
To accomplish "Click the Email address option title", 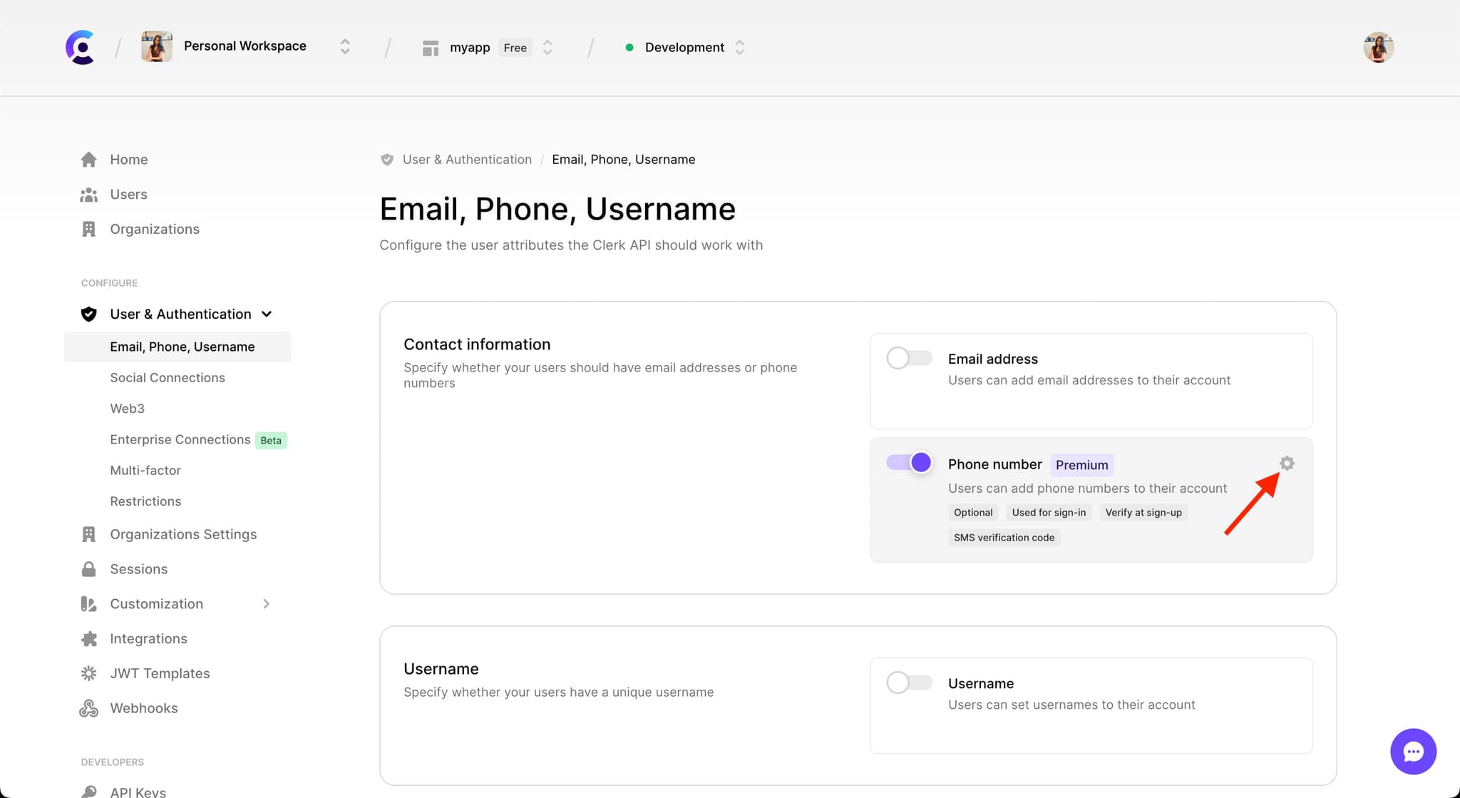I will [x=992, y=359].
